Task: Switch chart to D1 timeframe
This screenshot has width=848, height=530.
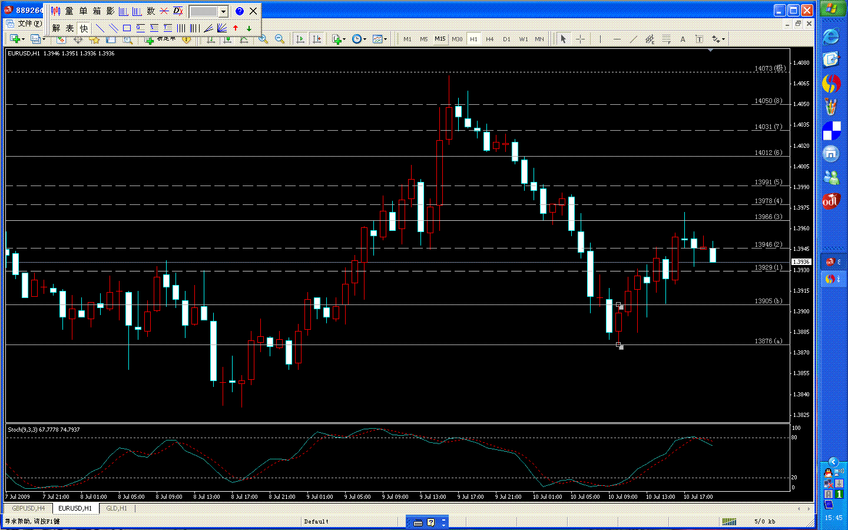Action: click(506, 39)
